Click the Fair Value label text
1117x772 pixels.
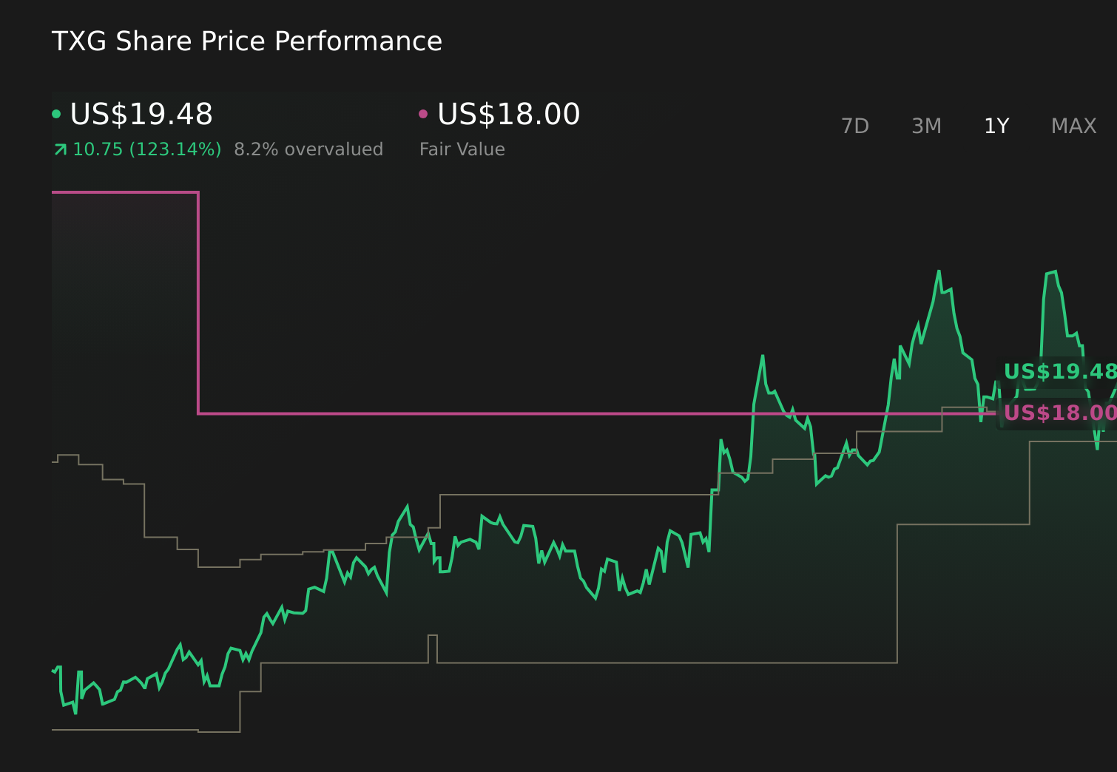pos(461,149)
